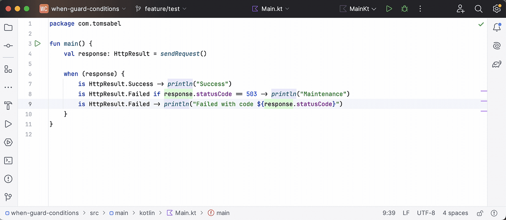Click when-guard-conditions breadcrumb in navigation bar

(x=41, y=213)
